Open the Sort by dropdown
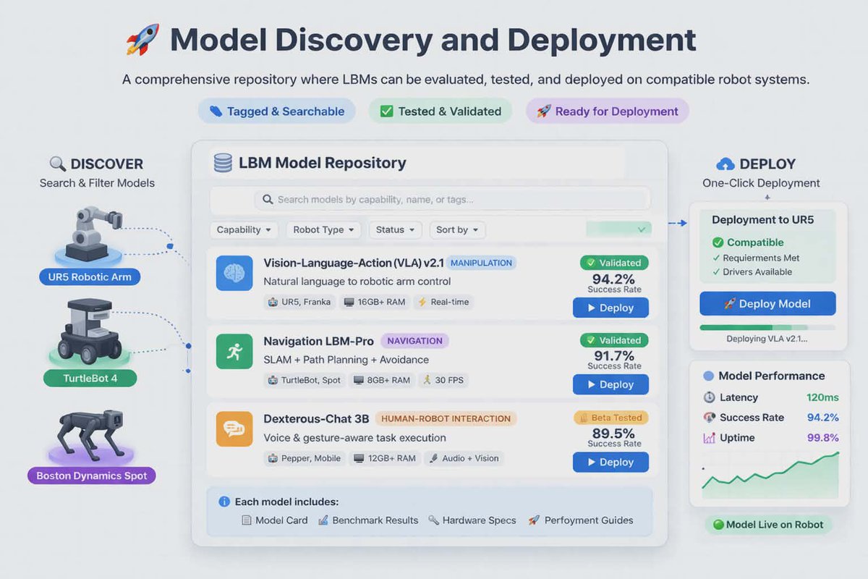This screenshot has width=868, height=579. 457,230
